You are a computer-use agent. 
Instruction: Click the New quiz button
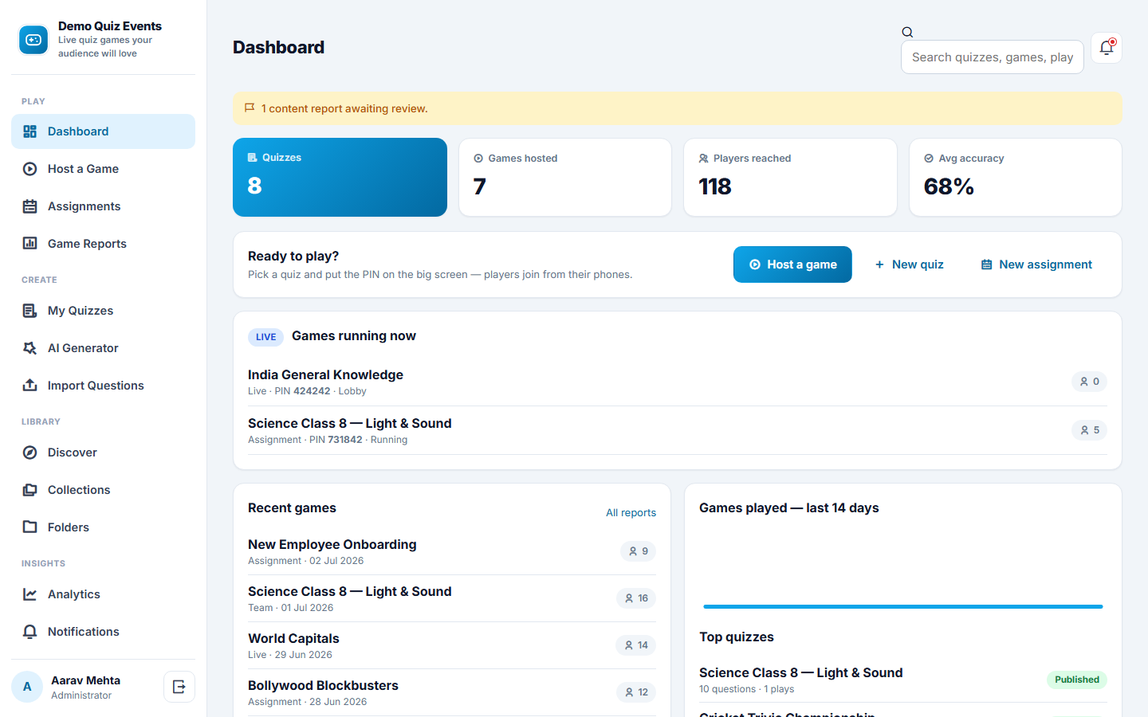[910, 264]
